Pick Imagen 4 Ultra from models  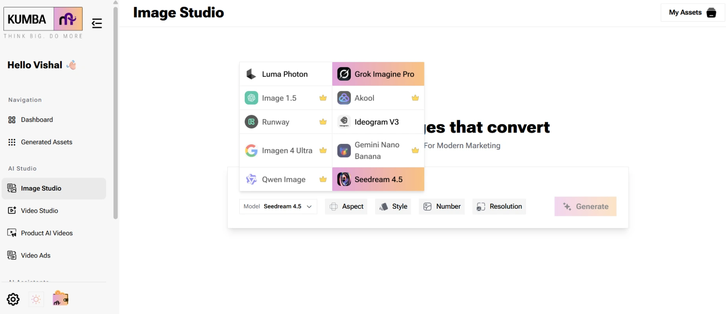pos(286,151)
